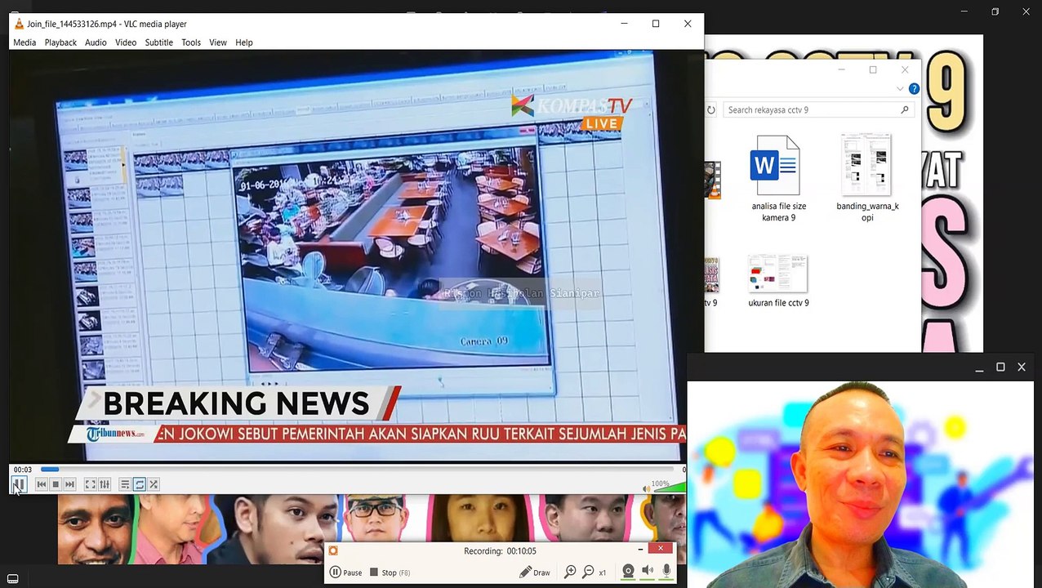The image size is (1042, 588).
Task: Open the Tools menu
Action: (x=191, y=42)
